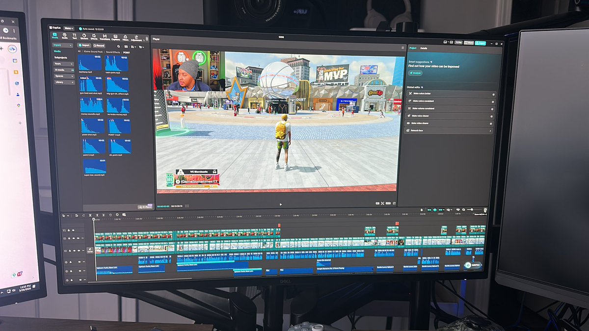Expand the AI media sidebar dropdown

pos(64,70)
